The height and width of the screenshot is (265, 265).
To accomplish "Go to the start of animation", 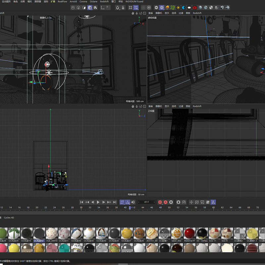I will tap(81, 202).
